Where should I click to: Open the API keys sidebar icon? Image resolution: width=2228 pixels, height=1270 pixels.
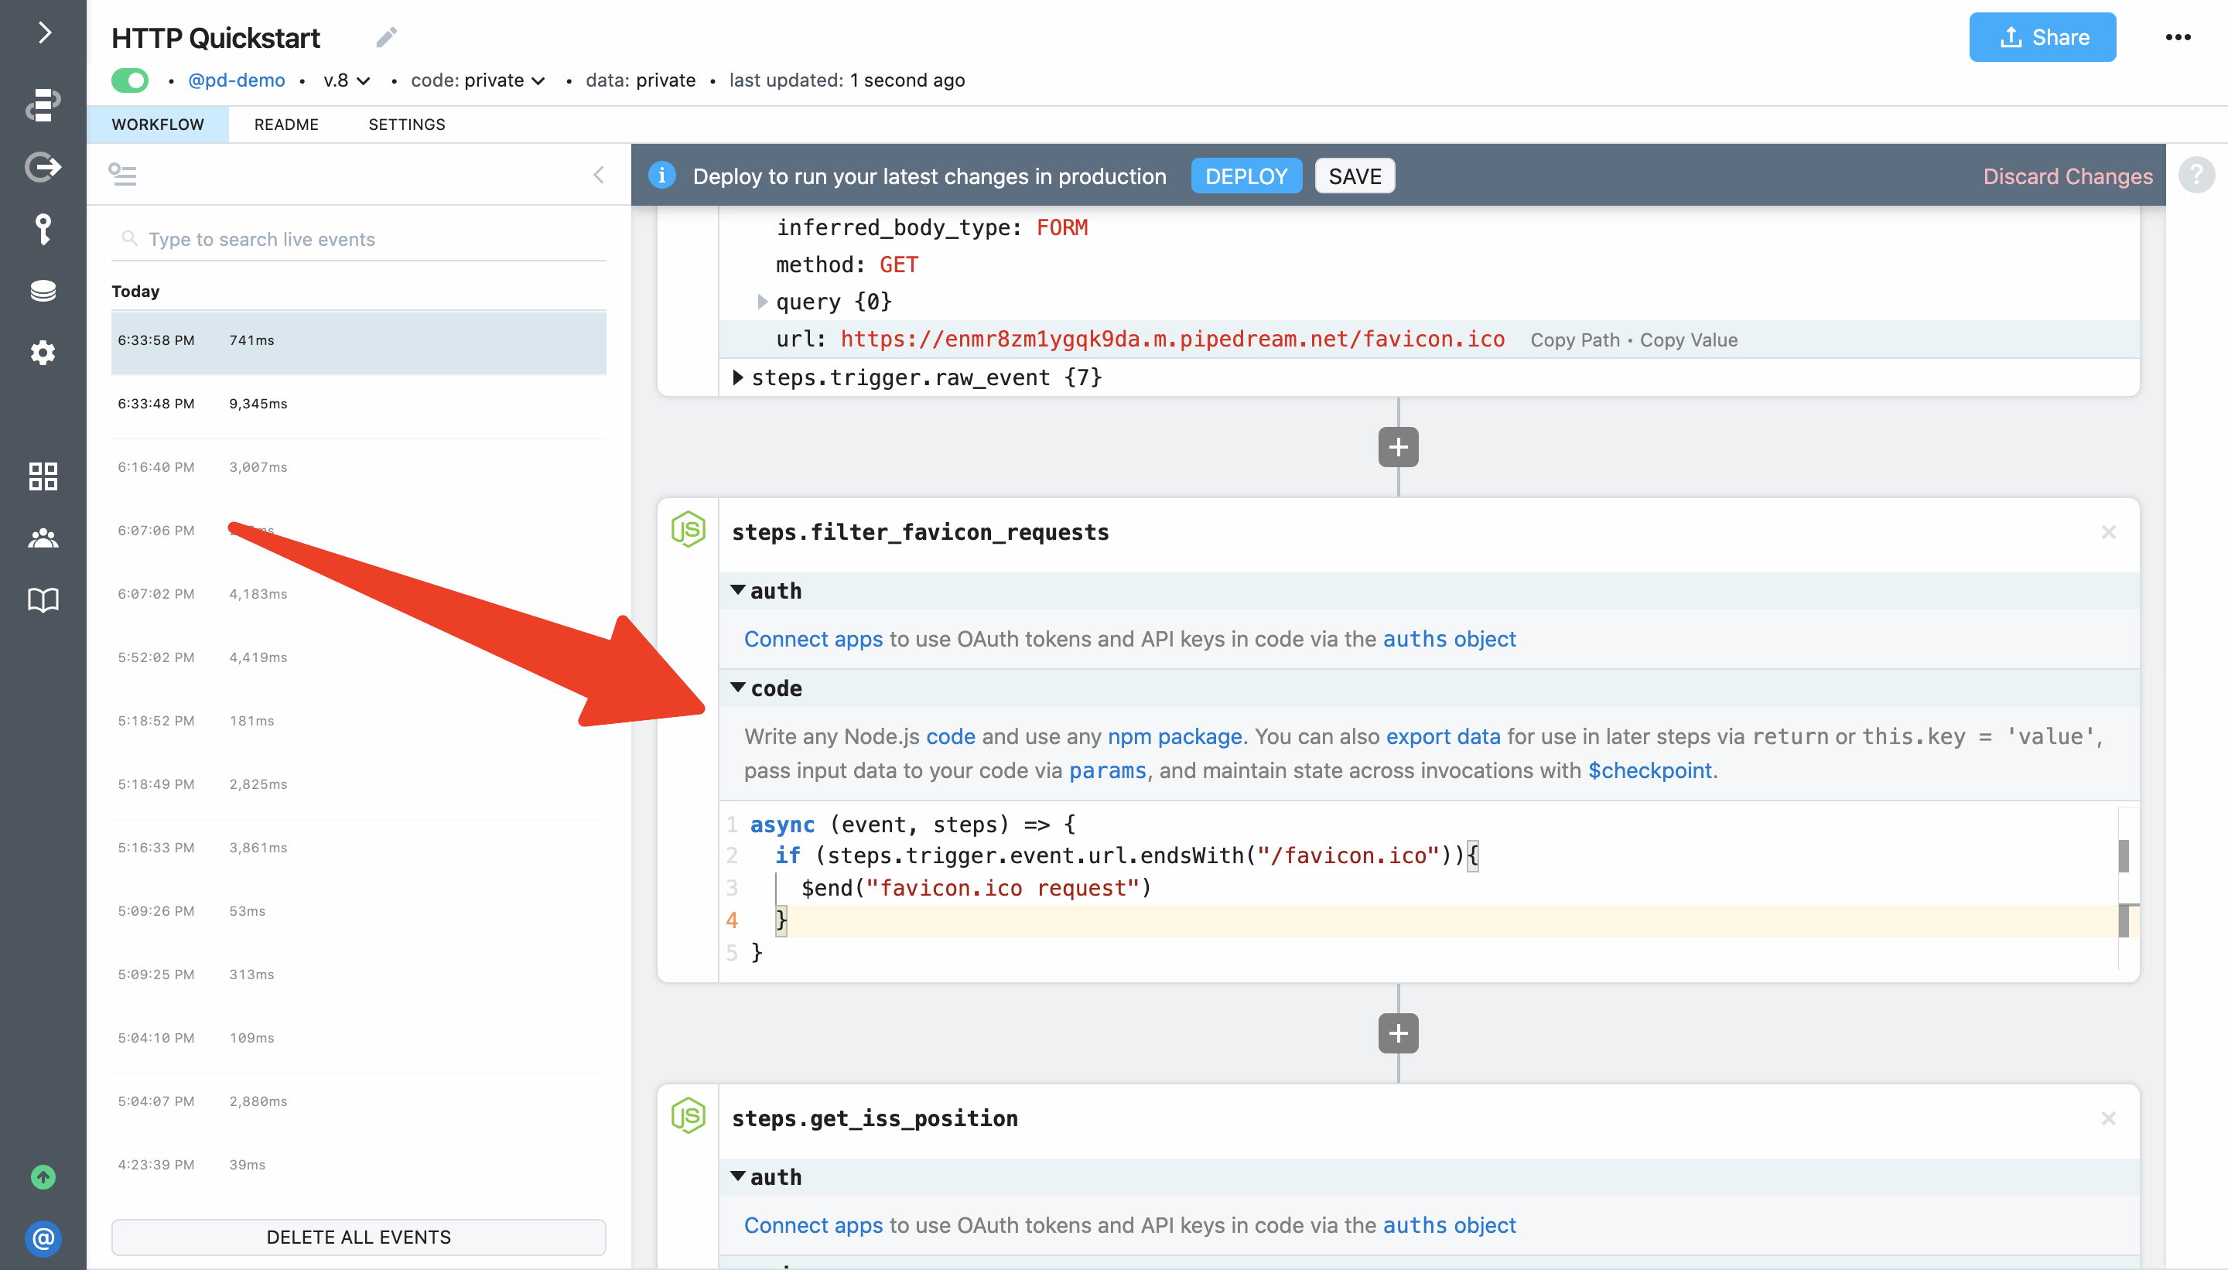pos(43,228)
